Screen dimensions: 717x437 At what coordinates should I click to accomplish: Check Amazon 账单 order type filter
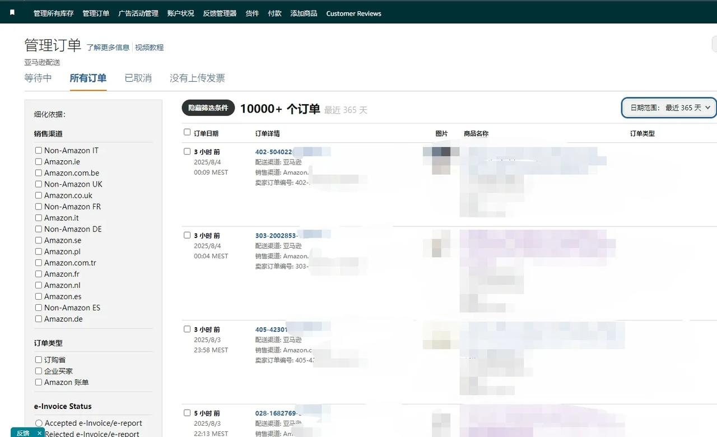[x=39, y=382]
